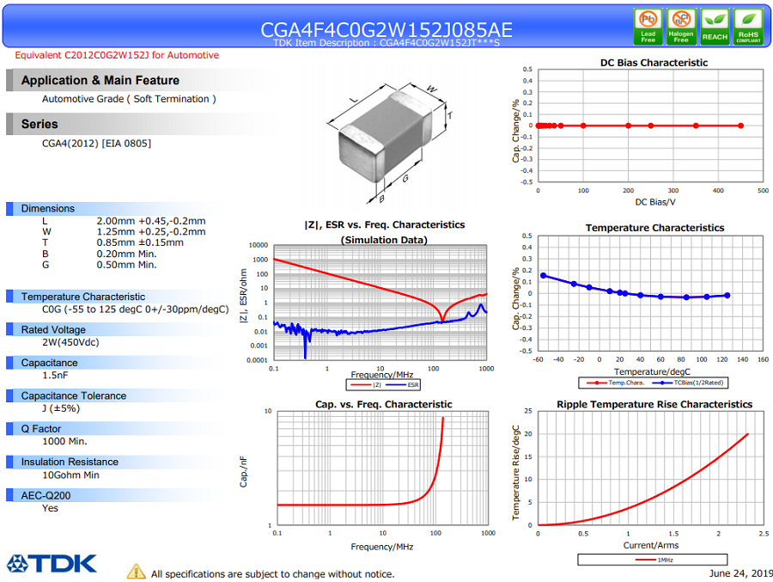
Task: Click the red 1MHz legend entry
Action: point(653,560)
